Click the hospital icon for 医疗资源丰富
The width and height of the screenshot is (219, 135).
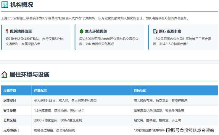tap(155, 31)
